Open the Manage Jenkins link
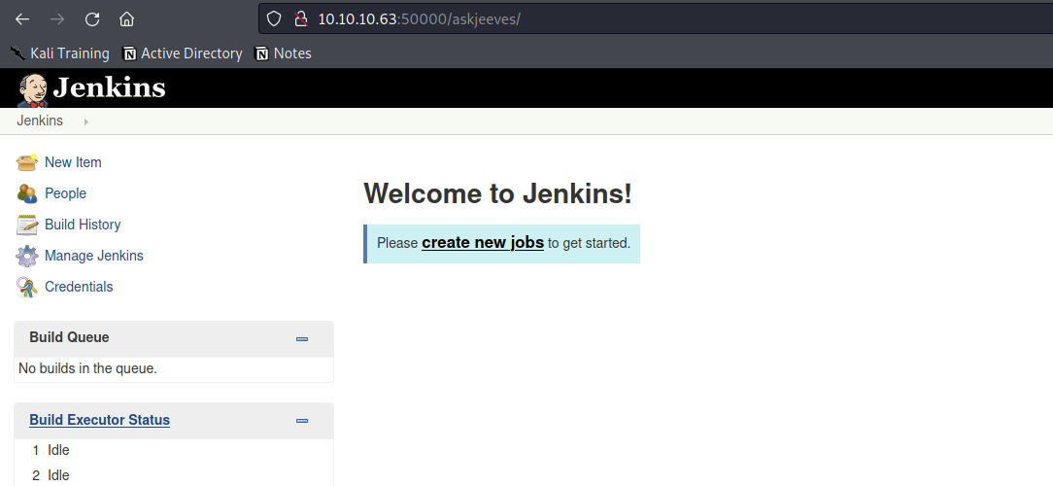The width and height of the screenshot is (1053, 486). [94, 256]
